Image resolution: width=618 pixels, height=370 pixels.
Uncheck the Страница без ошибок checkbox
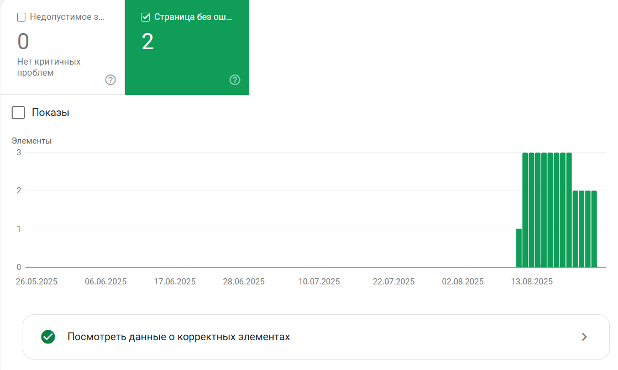click(x=145, y=17)
